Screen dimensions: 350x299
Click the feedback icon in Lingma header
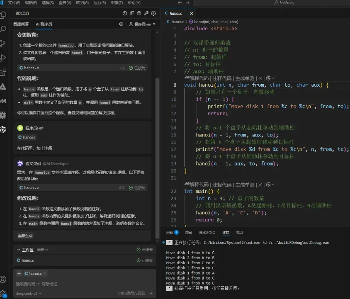pyautogui.click(x=132, y=13)
